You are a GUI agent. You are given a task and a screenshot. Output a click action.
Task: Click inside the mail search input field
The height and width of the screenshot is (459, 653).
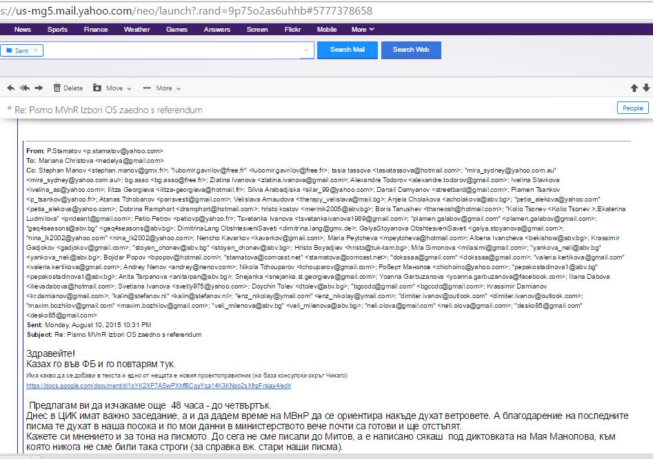(x=172, y=50)
